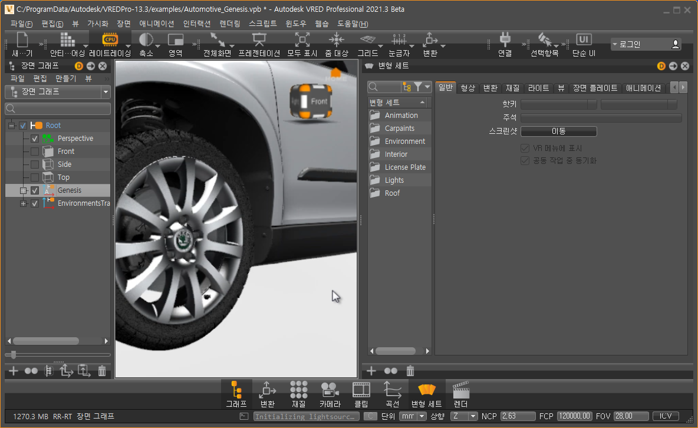This screenshot has height=428, width=698.
Task: Toggle the Genesis node checkbox
Action: coord(35,190)
